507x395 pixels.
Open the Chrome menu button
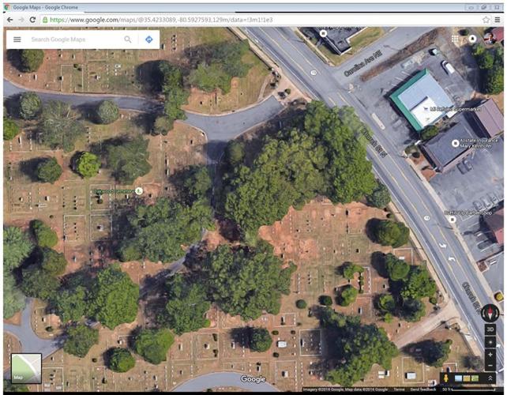[498, 20]
